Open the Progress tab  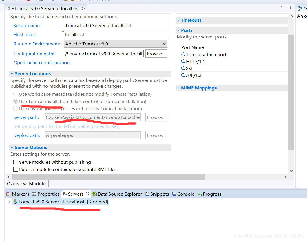coord(210,194)
